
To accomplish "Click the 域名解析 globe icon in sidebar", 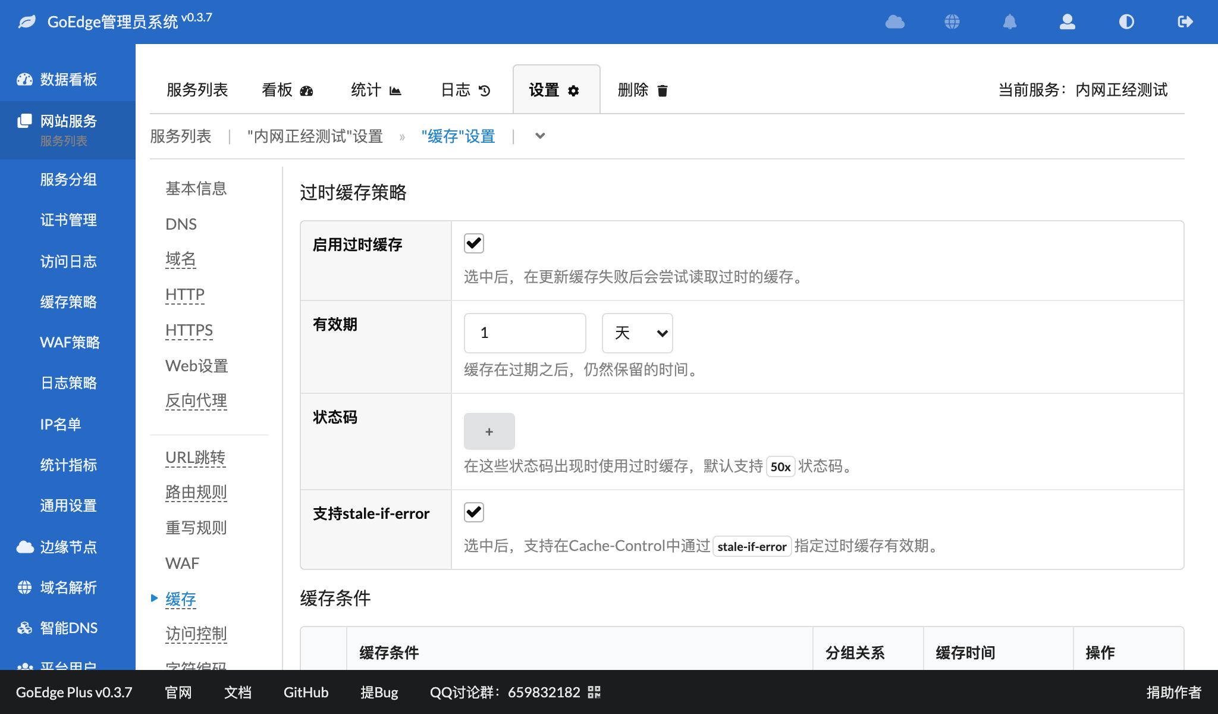I will (x=24, y=587).
